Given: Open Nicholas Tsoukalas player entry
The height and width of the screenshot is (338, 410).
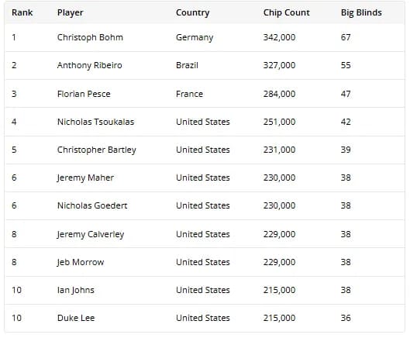Looking at the screenshot, I should pyautogui.click(x=95, y=122).
